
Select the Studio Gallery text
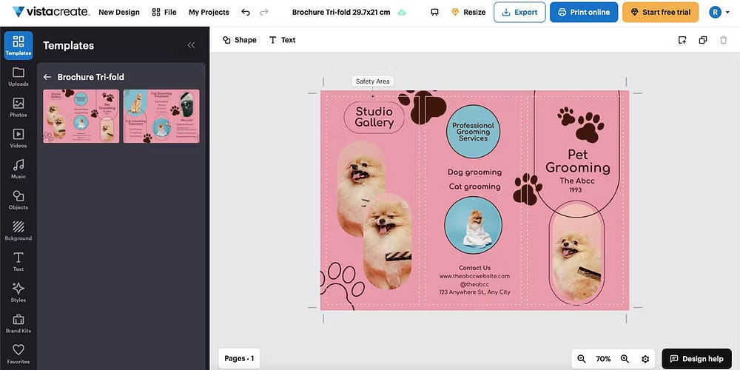(x=374, y=118)
